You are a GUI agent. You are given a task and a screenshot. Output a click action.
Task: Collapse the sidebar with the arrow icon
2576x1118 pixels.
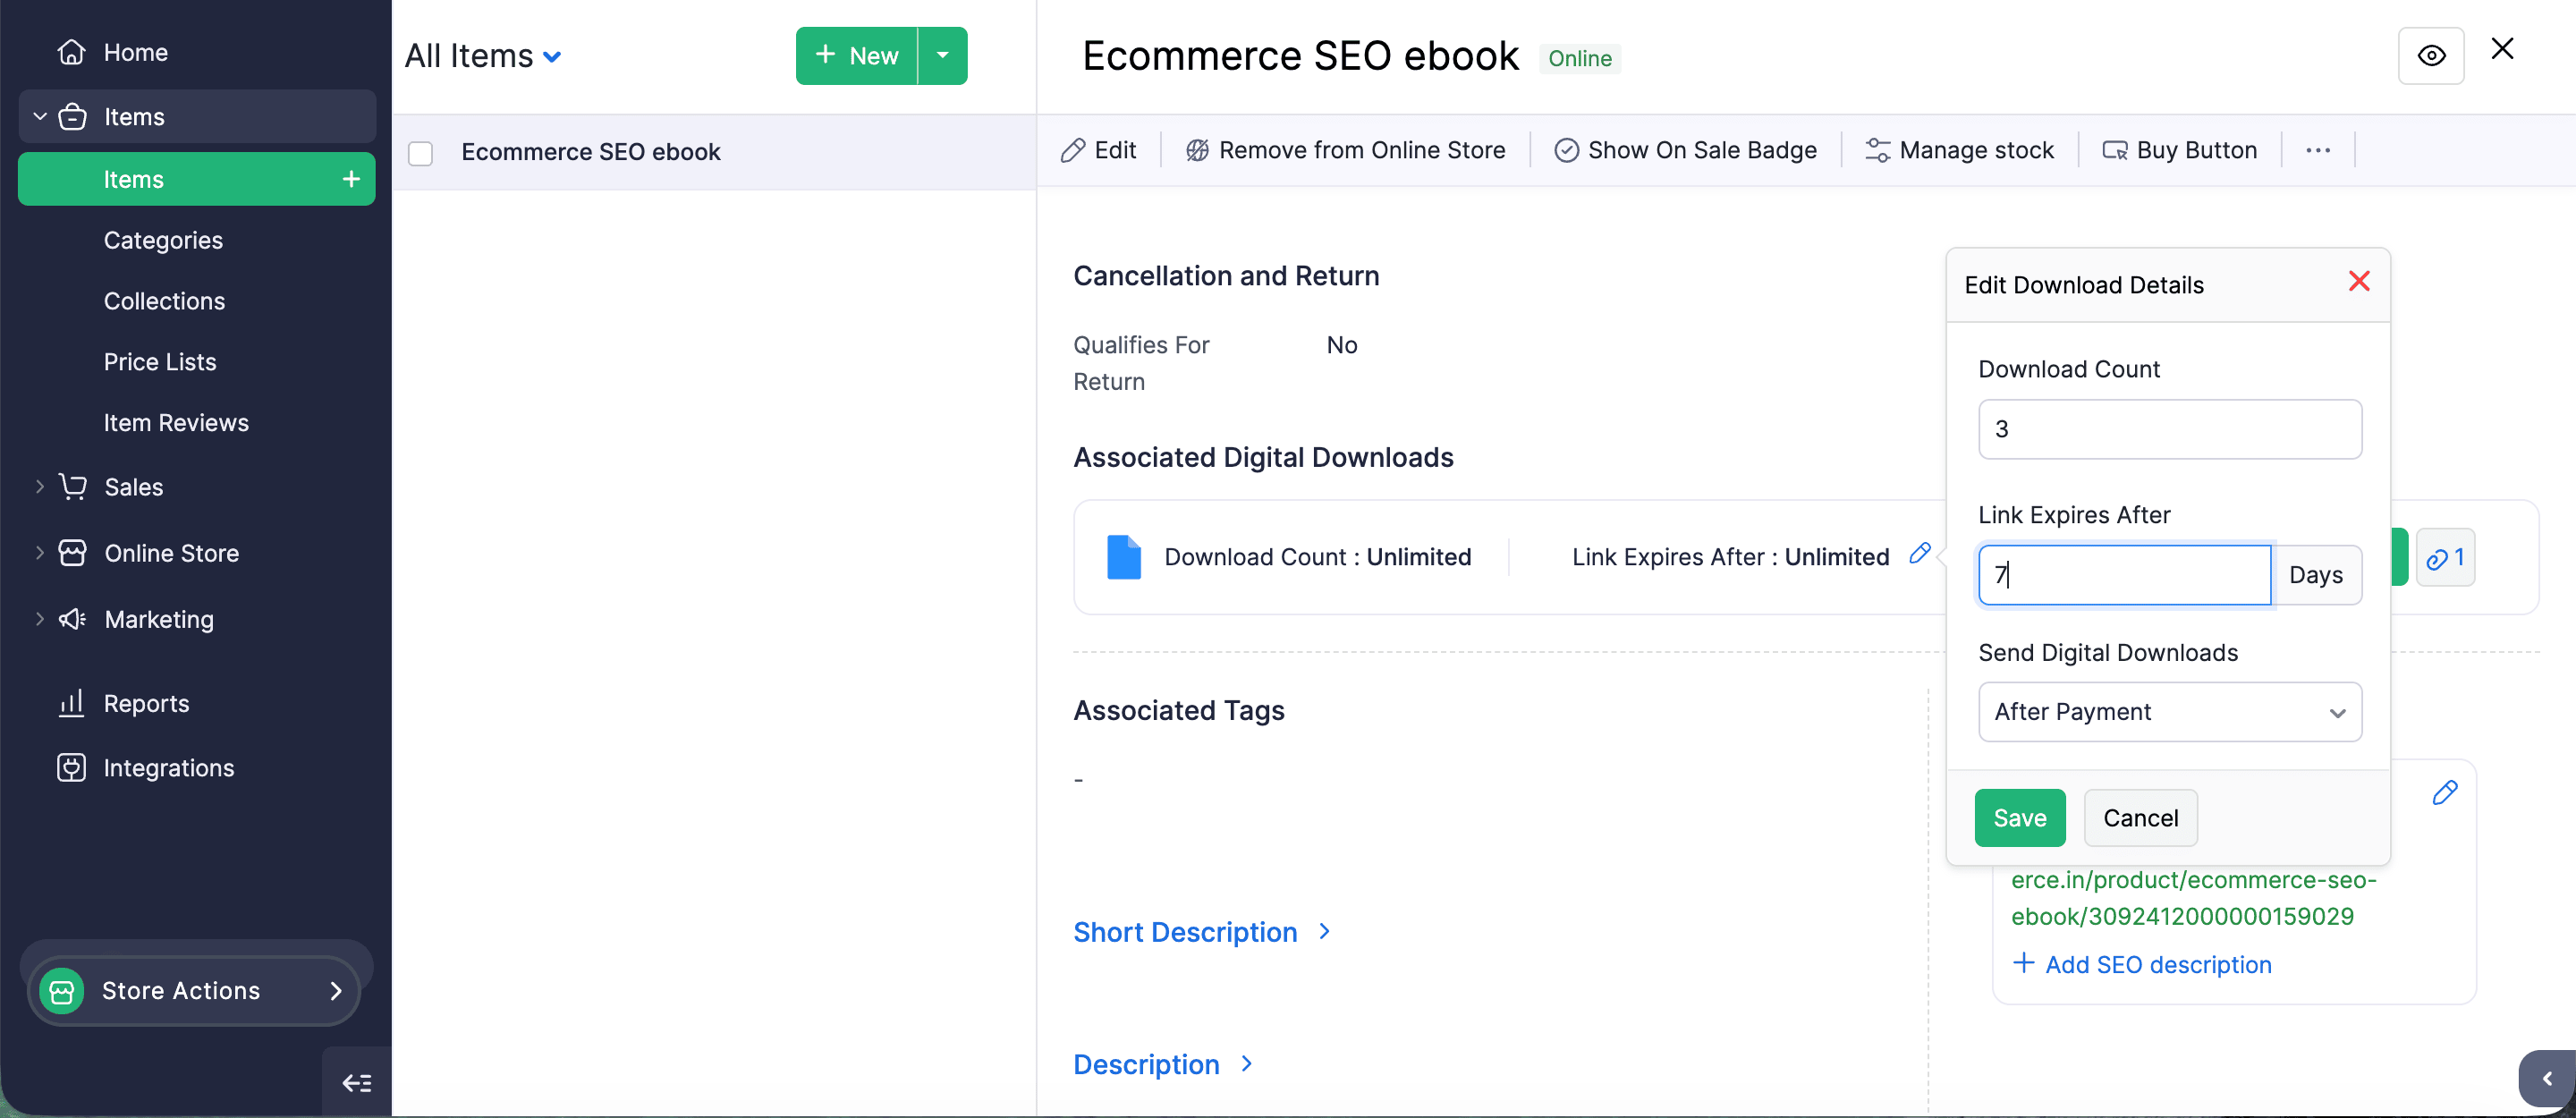click(x=357, y=1083)
